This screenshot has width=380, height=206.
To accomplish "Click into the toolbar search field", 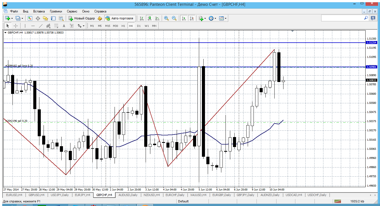I will pyautogui.click(x=342, y=18).
